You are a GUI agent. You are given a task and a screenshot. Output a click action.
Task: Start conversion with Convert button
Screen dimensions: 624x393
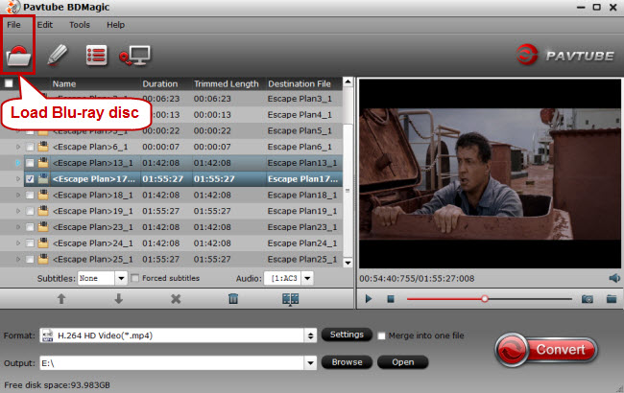point(546,350)
